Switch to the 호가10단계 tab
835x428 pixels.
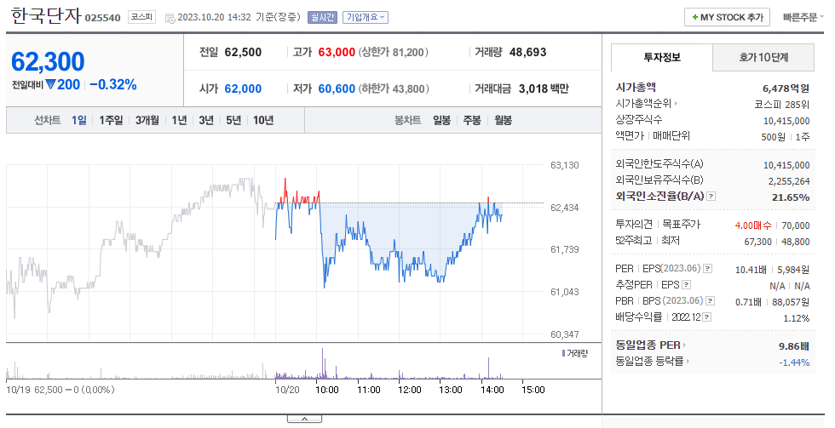763,57
